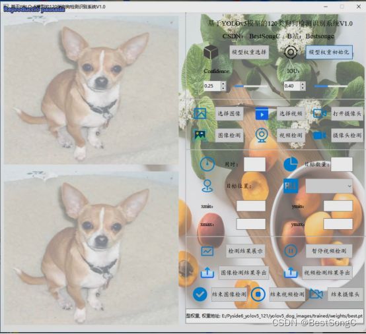366x334 pixels.
Task: Click the blue camcorder detection icon
Action: [x=320, y=135]
